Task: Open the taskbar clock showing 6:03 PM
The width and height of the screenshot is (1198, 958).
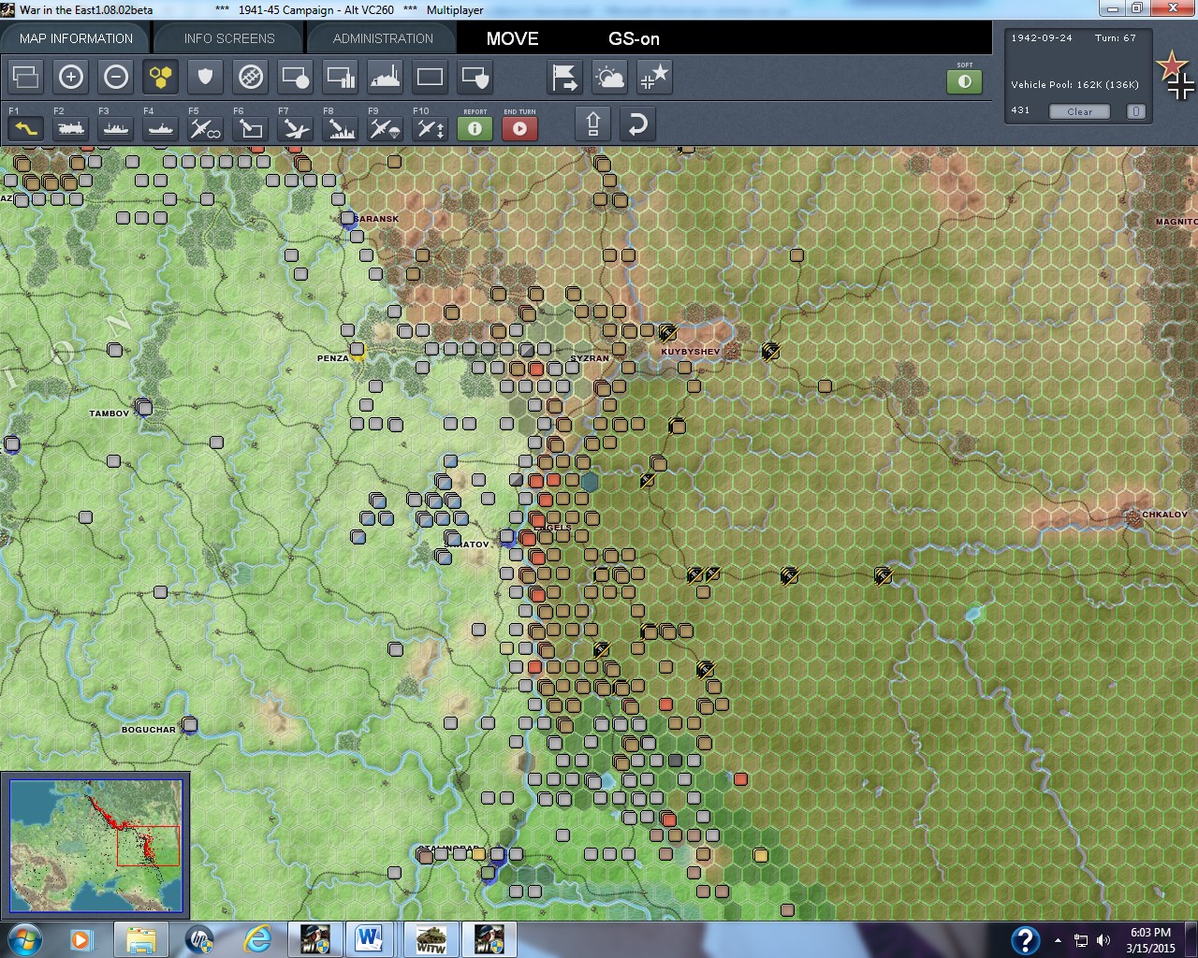Action: [1150, 940]
